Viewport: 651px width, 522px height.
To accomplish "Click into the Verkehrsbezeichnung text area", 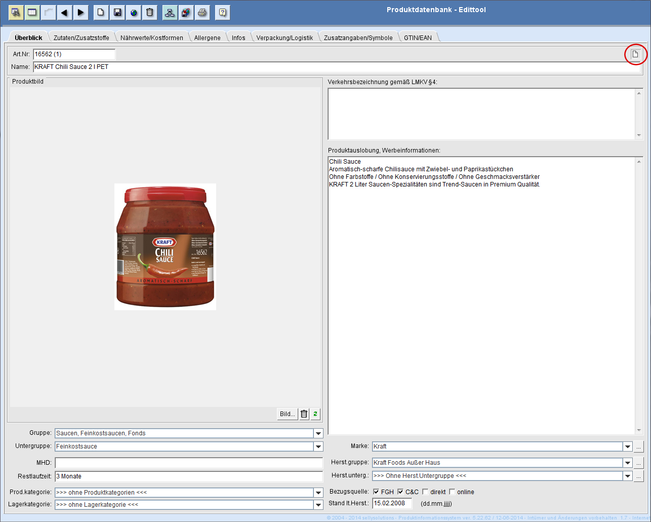I will [x=482, y=114].
